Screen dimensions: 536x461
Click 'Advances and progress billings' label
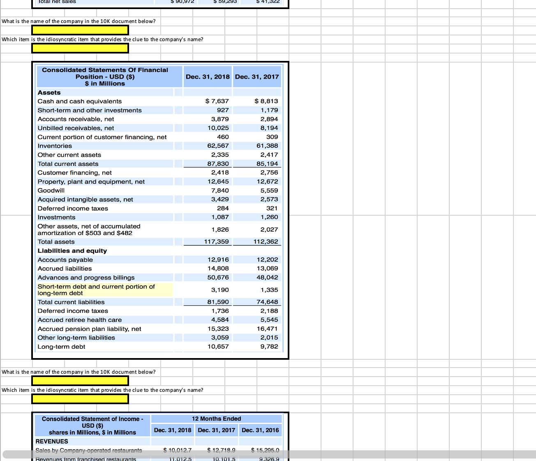pyautogui.click(x=86, y=278)
